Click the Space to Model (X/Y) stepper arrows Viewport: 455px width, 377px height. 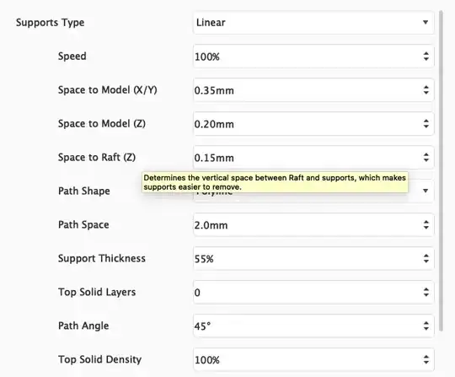426,89
